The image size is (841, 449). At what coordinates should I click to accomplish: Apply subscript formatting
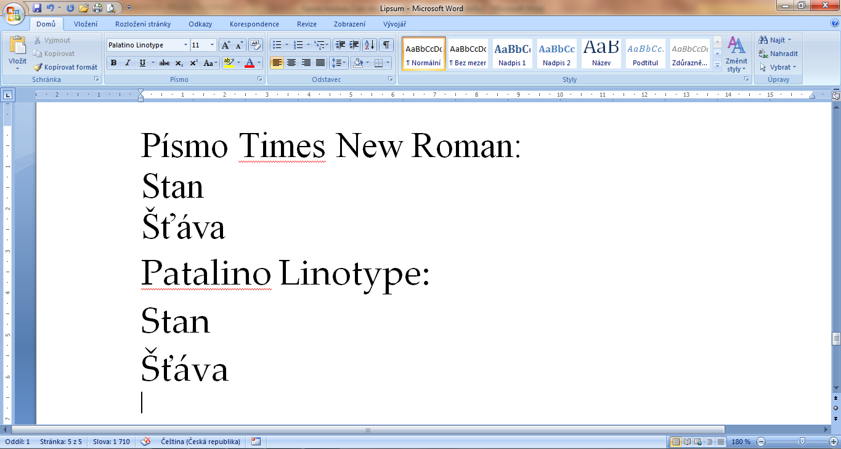[x=179, y=63]
